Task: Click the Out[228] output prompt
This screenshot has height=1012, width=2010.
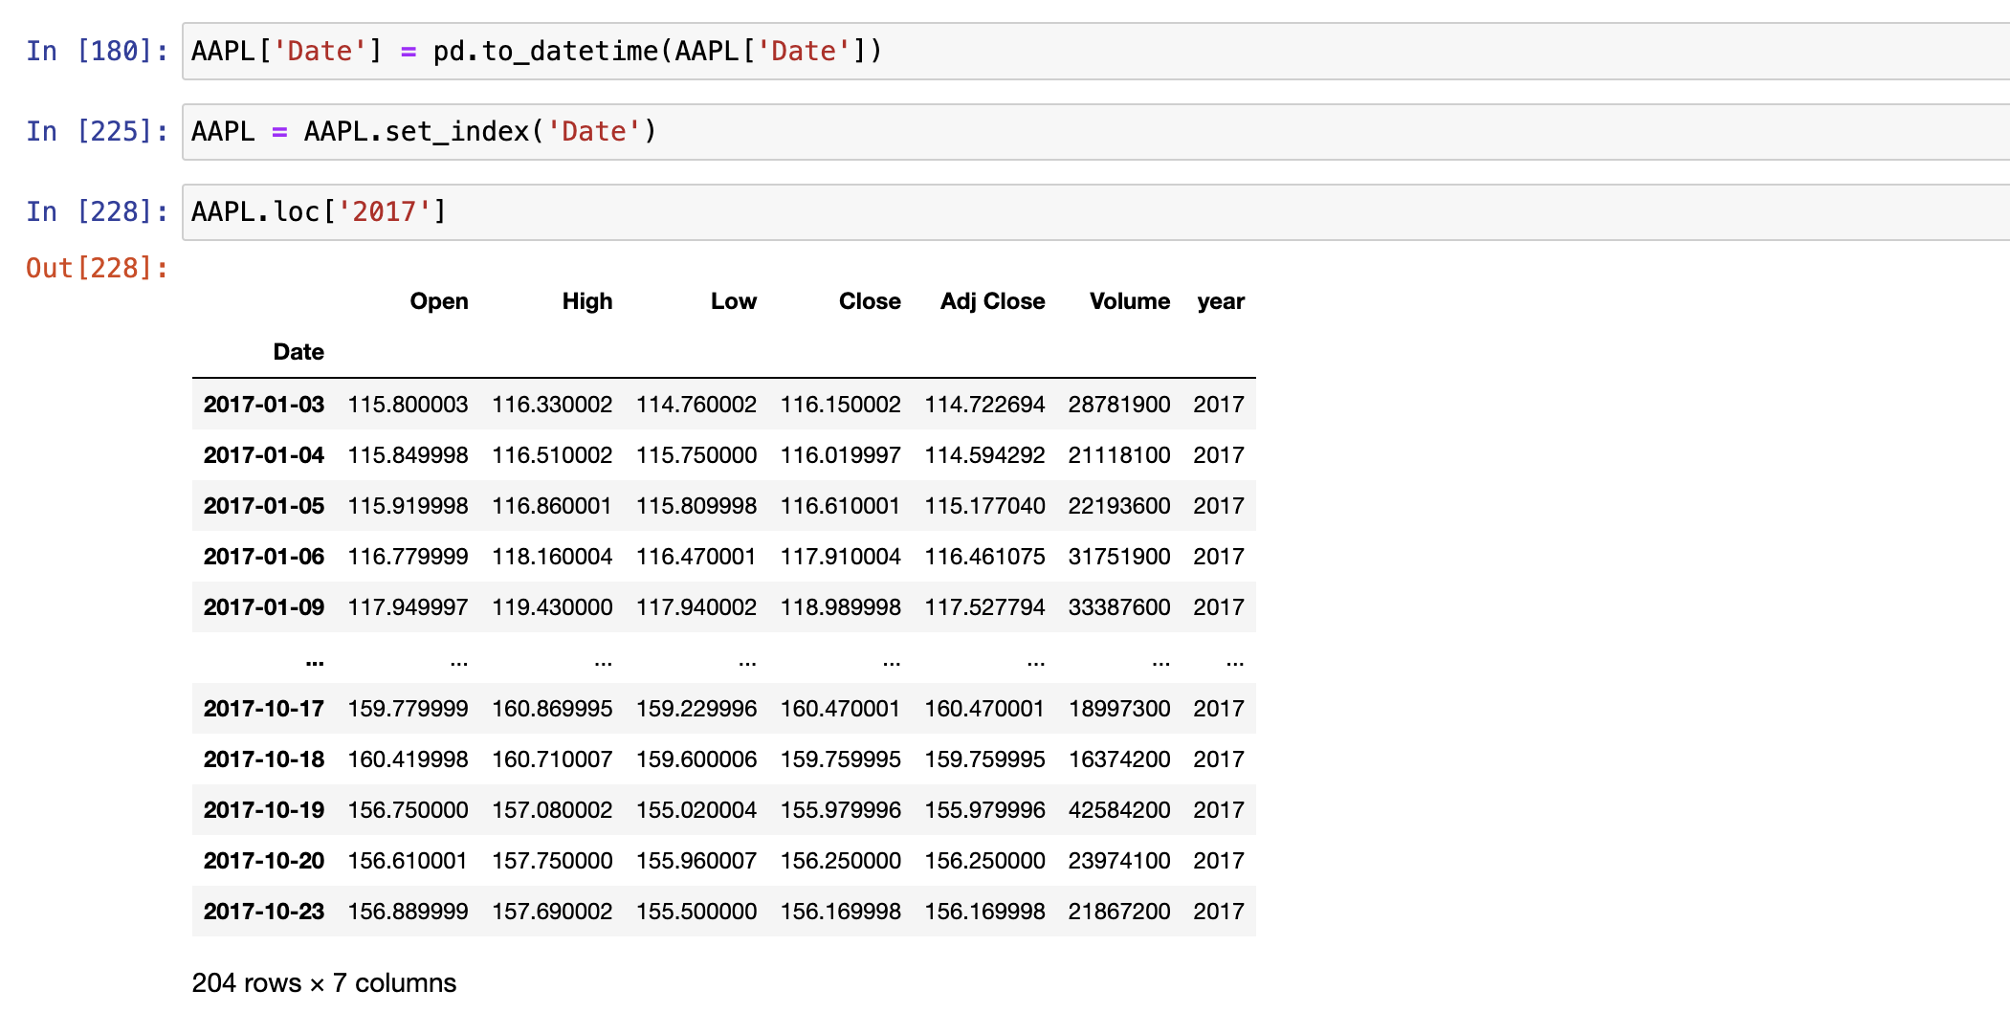Action: [x=97, y=269]
